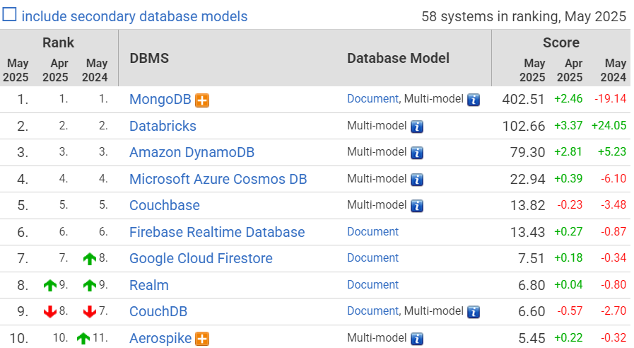Go to the Amazon DynamoDB page
The image size is (634, 348).
192,152
